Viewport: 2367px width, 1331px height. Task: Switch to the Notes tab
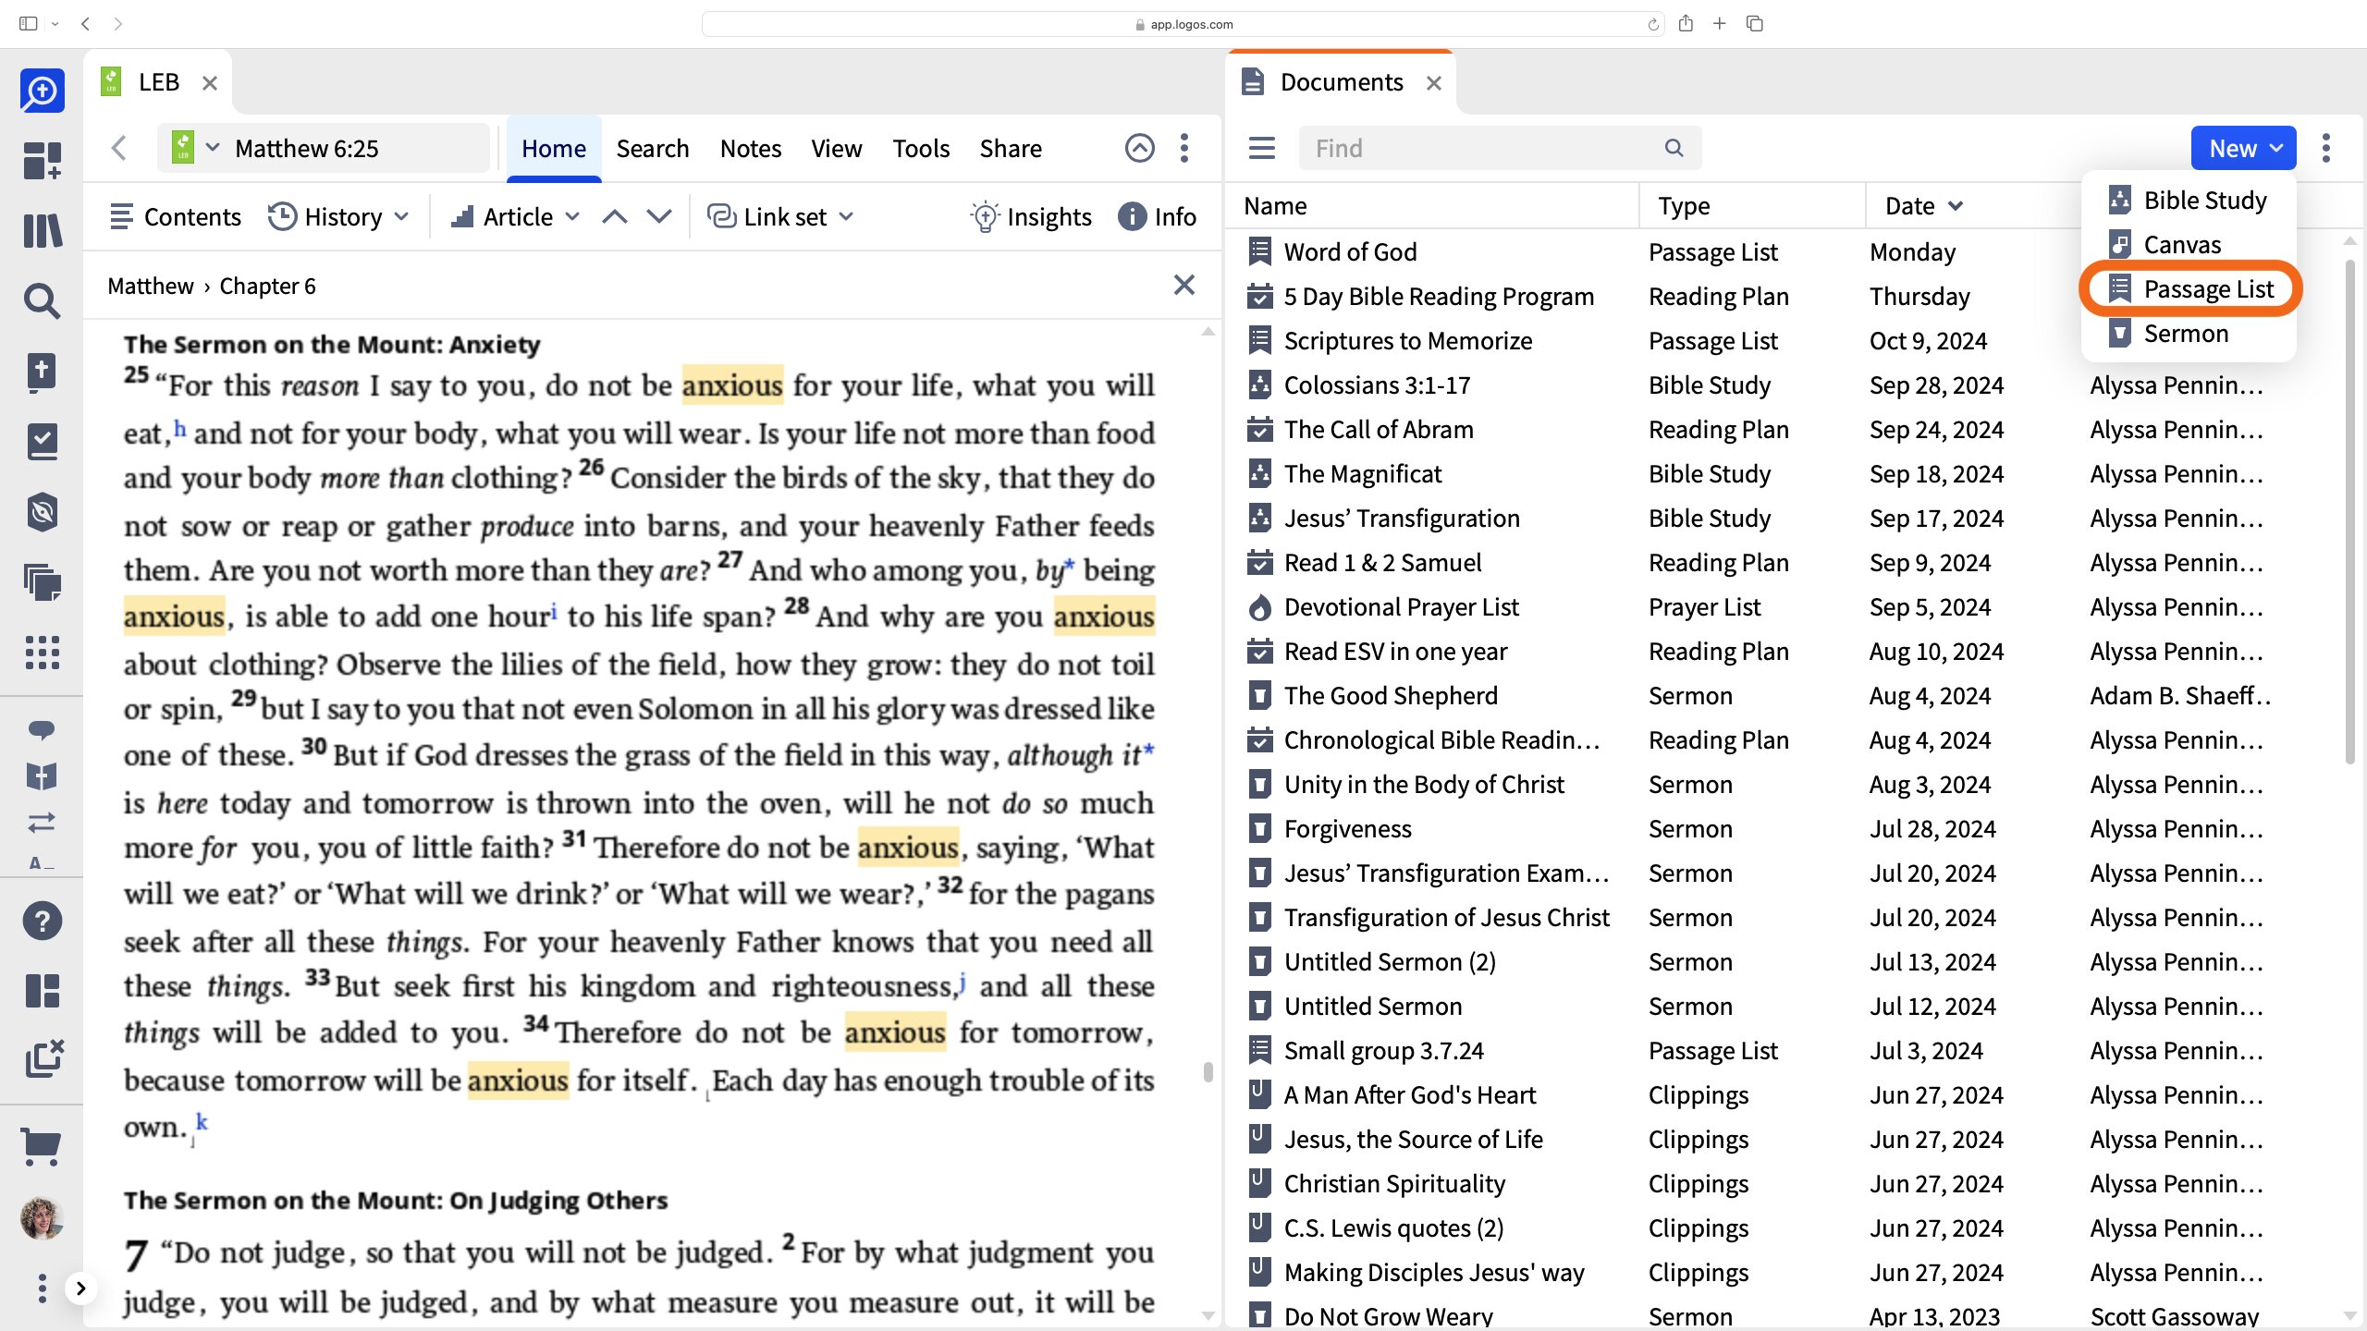point(751,148)
